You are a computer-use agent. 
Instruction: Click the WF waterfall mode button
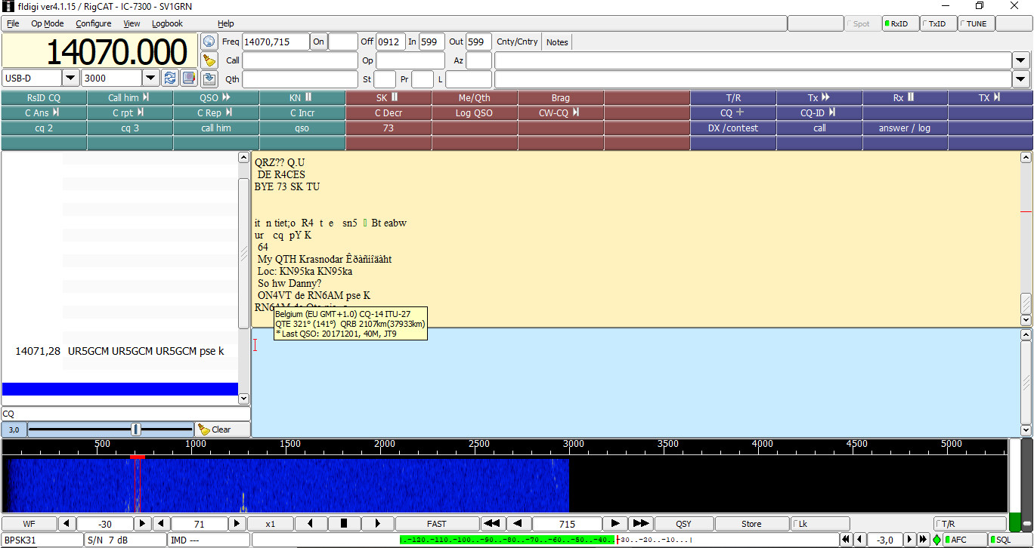29,524
